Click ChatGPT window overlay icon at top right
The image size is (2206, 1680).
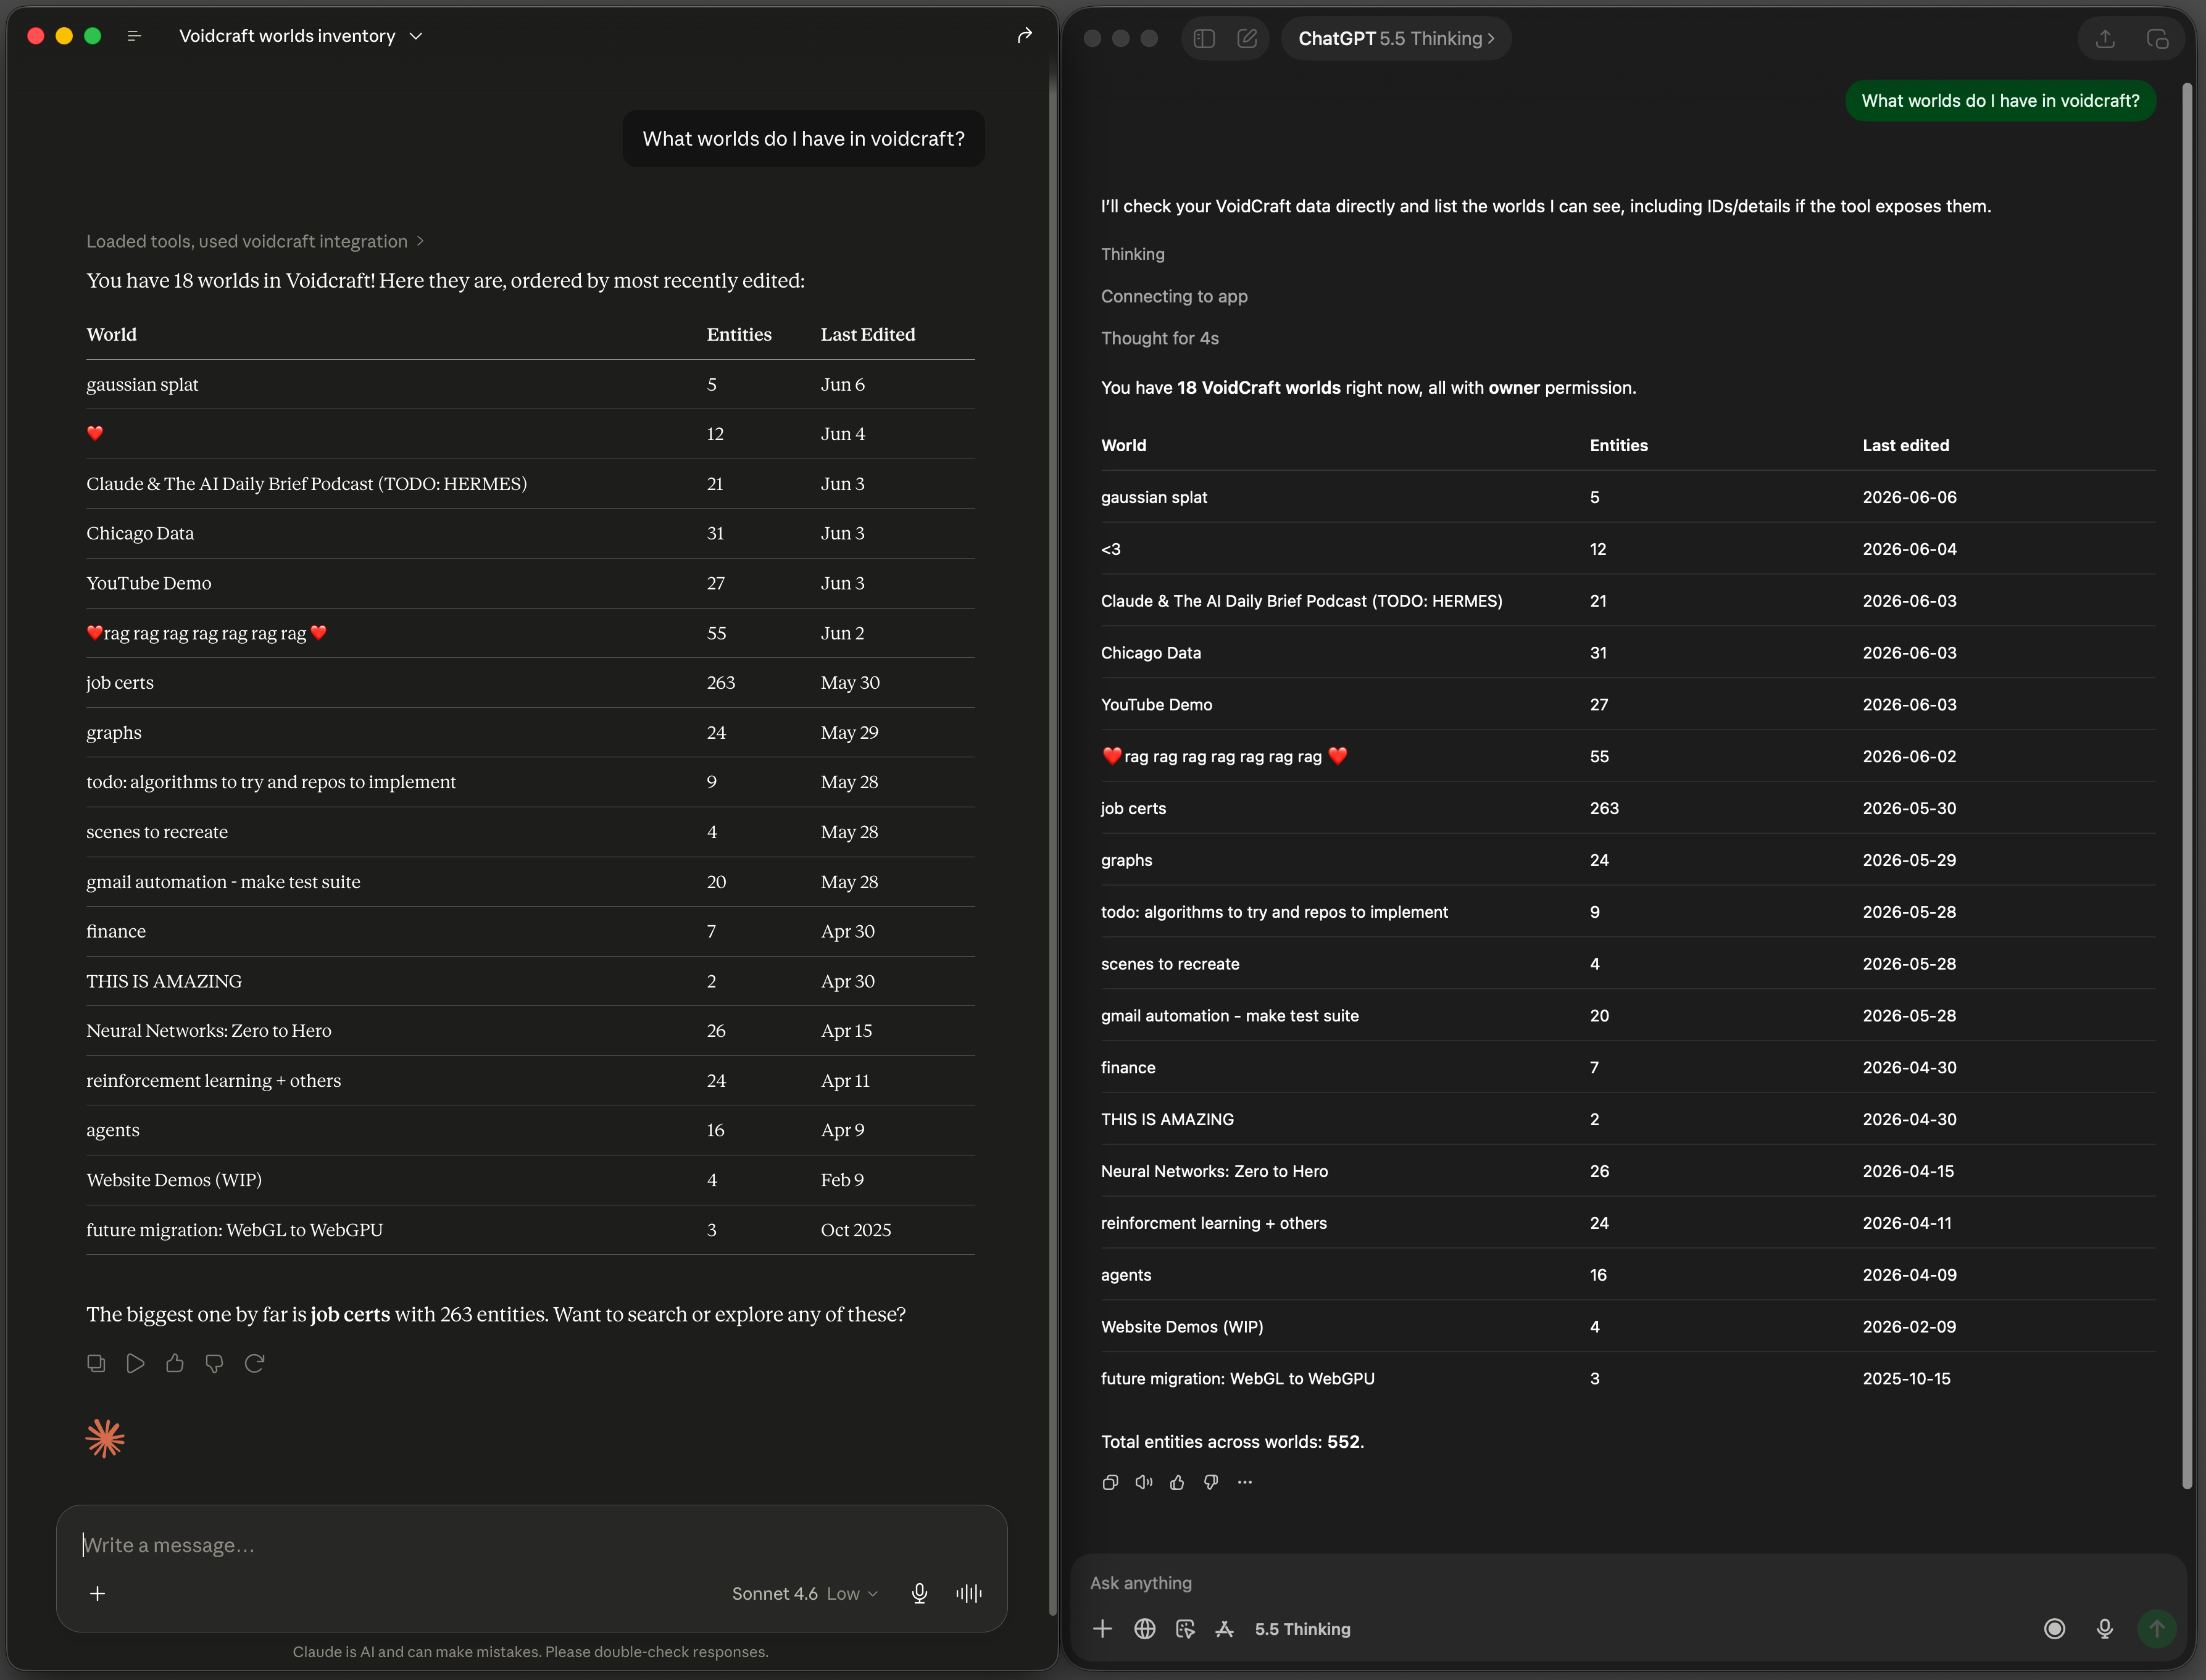click(2157, 38)
